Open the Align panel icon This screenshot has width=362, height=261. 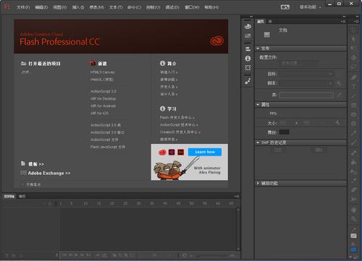248,49
